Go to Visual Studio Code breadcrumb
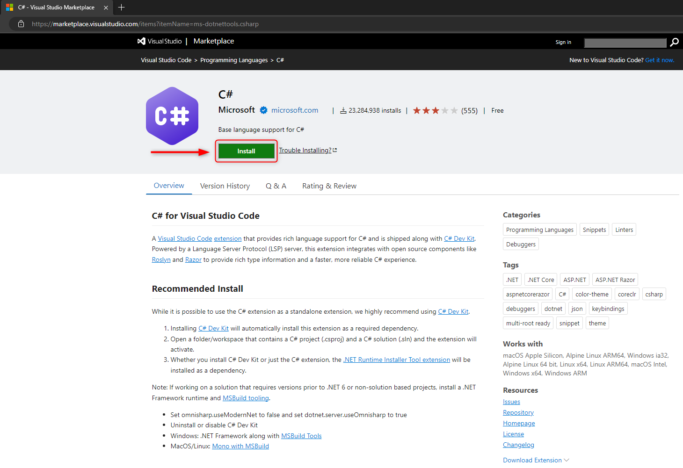This screenshot has width=683, height=468. (166, 60)
